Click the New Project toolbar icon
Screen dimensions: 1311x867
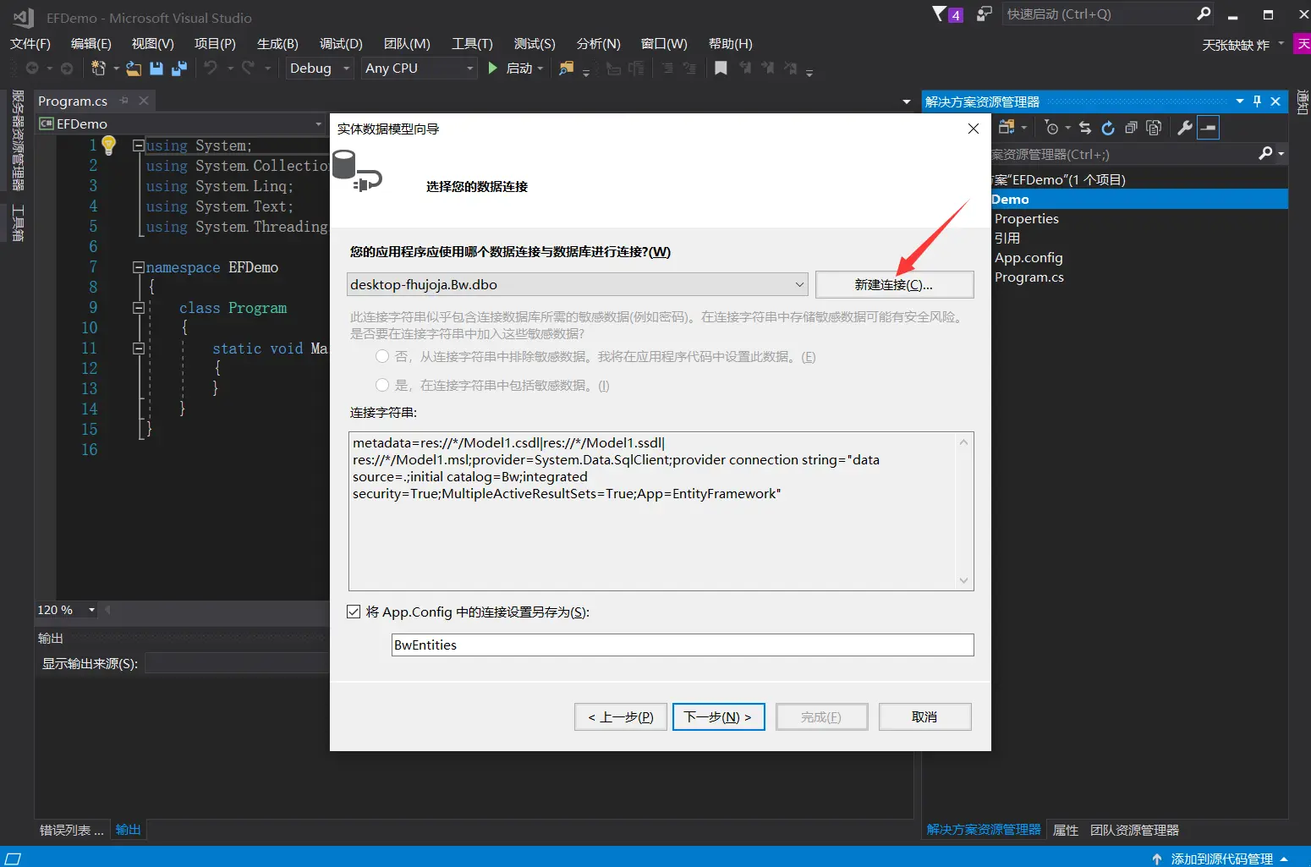(98, 69)
